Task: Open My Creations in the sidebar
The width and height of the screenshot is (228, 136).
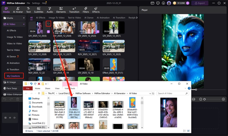Action: point(13,76)
